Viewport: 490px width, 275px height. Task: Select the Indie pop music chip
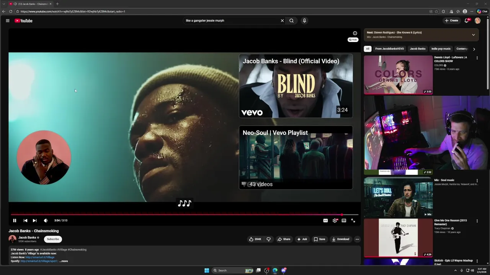pos(441,49)
